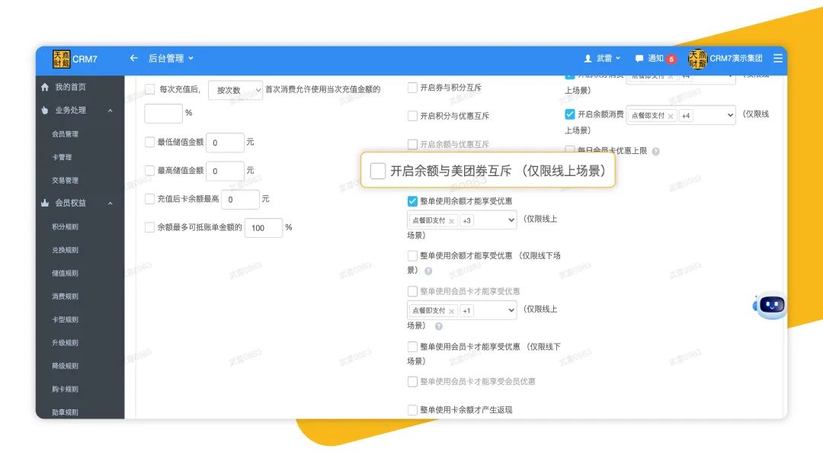This screenshot has width=823, height=465.
Task: Open the 后台管理 dropdown menu
Action: (x=171, y=58)
